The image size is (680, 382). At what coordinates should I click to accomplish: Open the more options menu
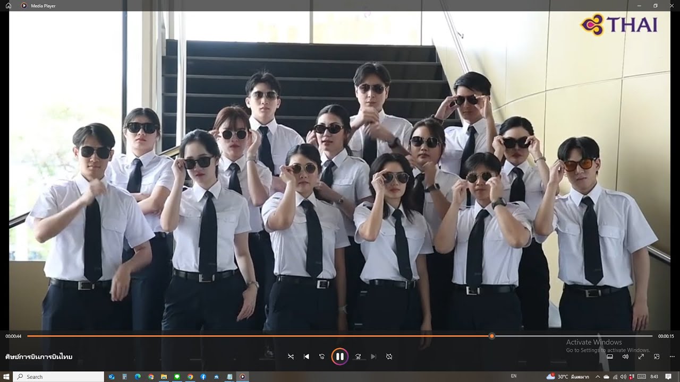(672, 357)
